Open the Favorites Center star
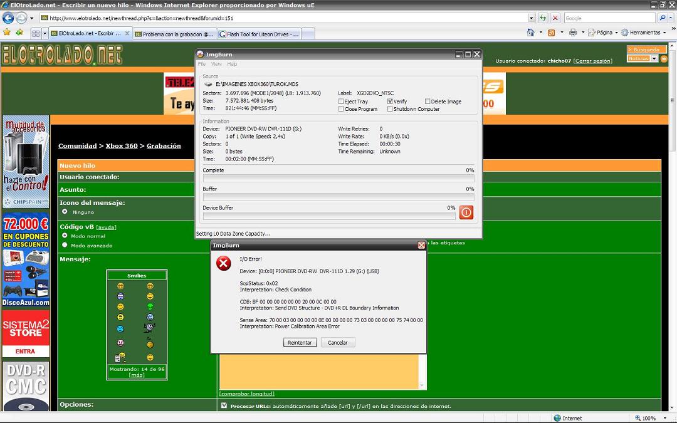 (x=7, y=33)
